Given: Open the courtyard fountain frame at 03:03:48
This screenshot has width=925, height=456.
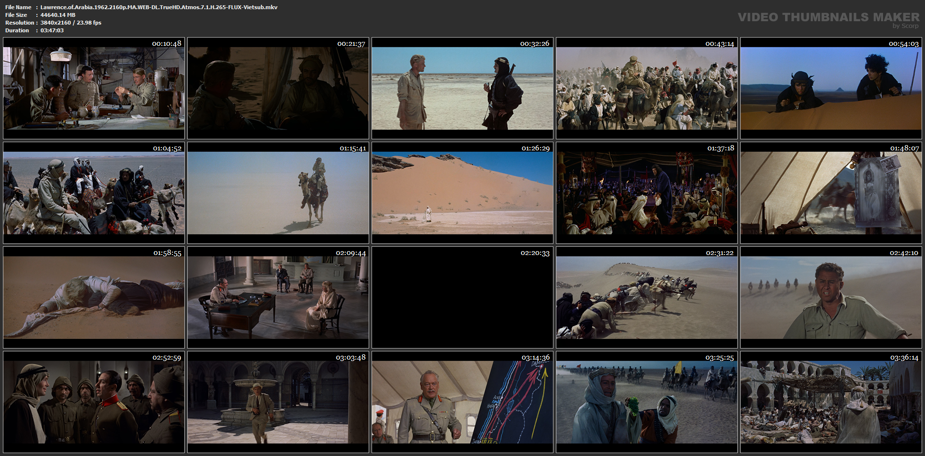Looking at the screenshot, I should coord(278,402).
